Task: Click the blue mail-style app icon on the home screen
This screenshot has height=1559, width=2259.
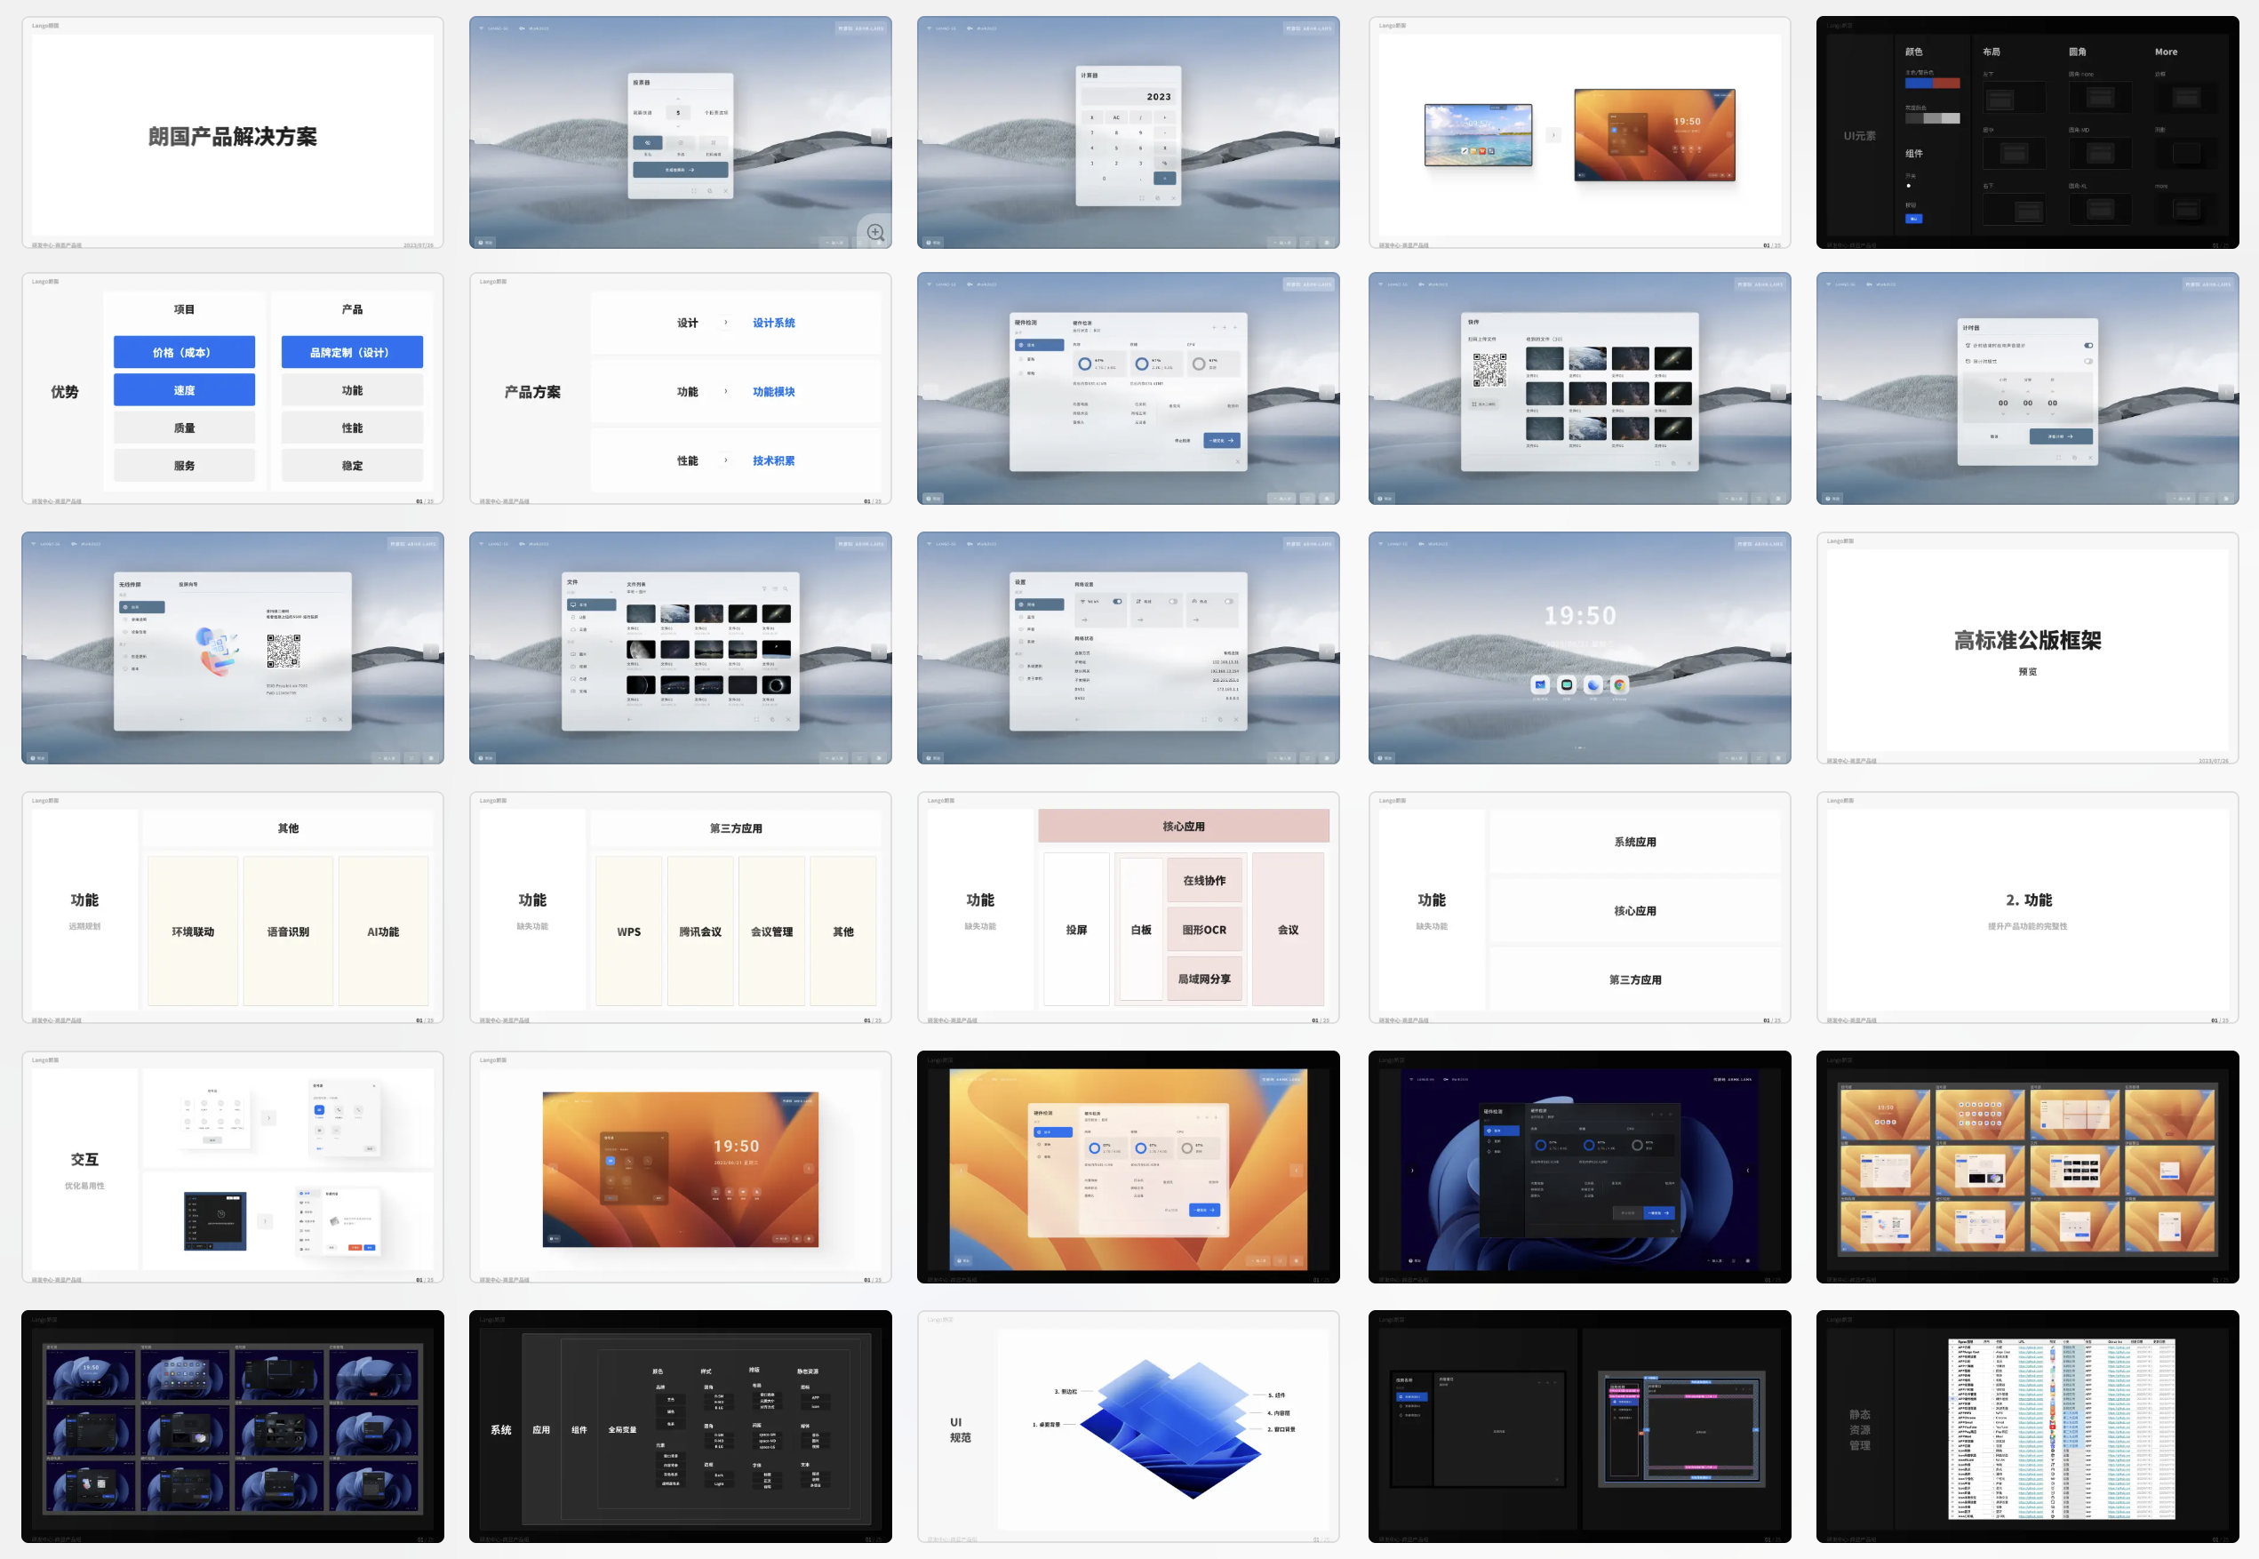Action: point(1540,684)
